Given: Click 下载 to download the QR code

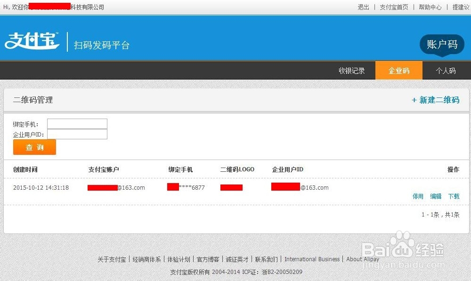Looking at the screenshot, I should (x=454, y=196).
